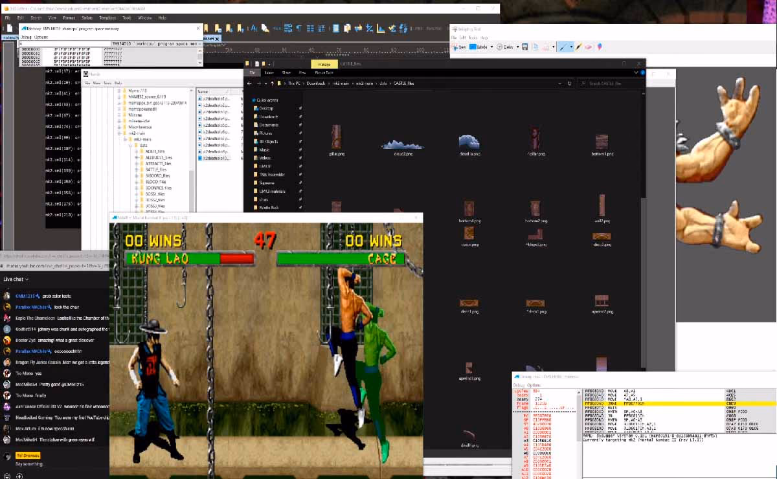Select the bottom1.png thumbnail
This screenshot has height=479, width=777.
(602, 144)
